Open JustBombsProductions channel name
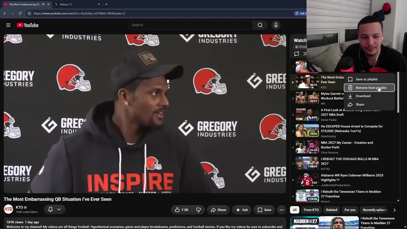407x229 pixels. (x=335, y=185)
